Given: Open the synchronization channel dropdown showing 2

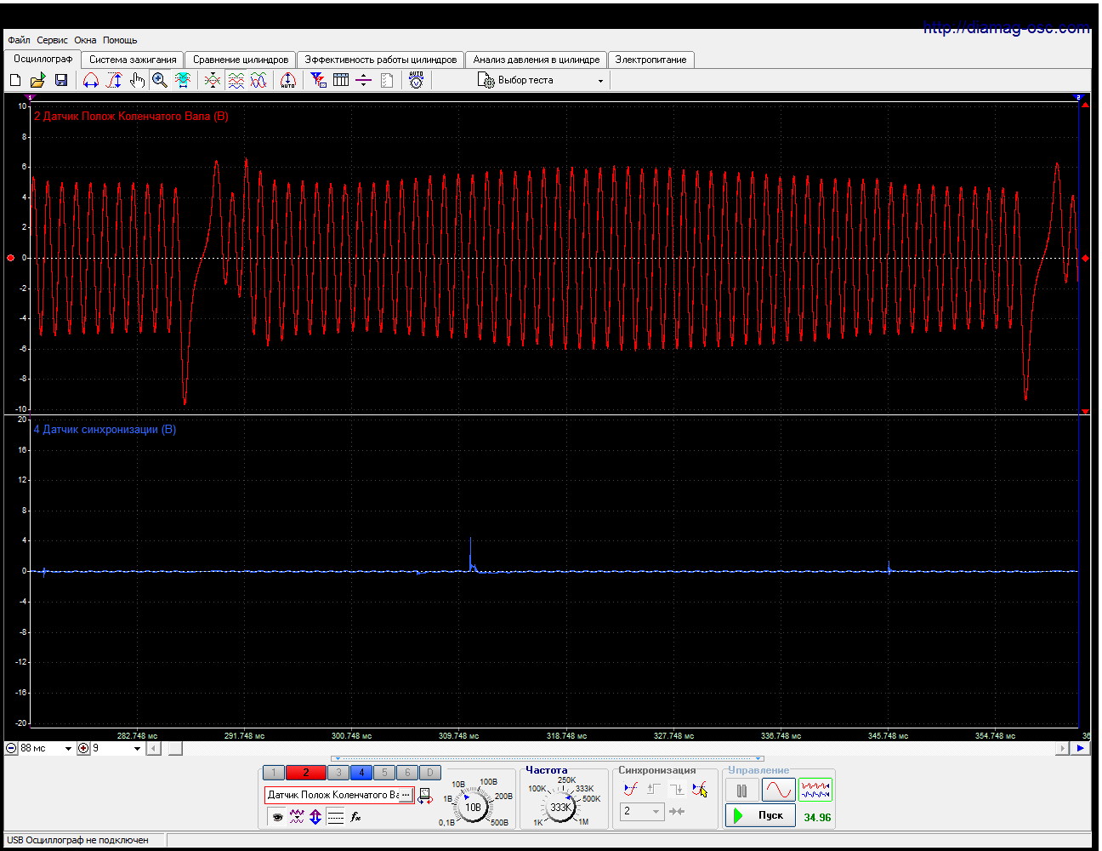Looking at the screenshot, I should [x=642, y=811].
